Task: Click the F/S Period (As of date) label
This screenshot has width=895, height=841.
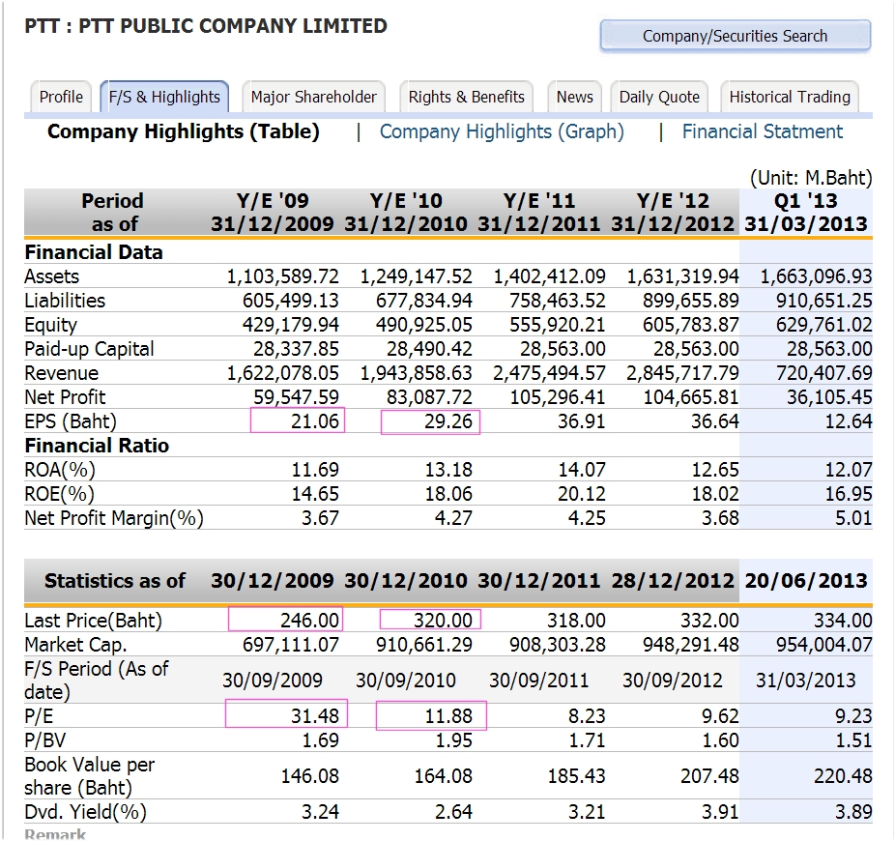Action: tap(97, 680)
